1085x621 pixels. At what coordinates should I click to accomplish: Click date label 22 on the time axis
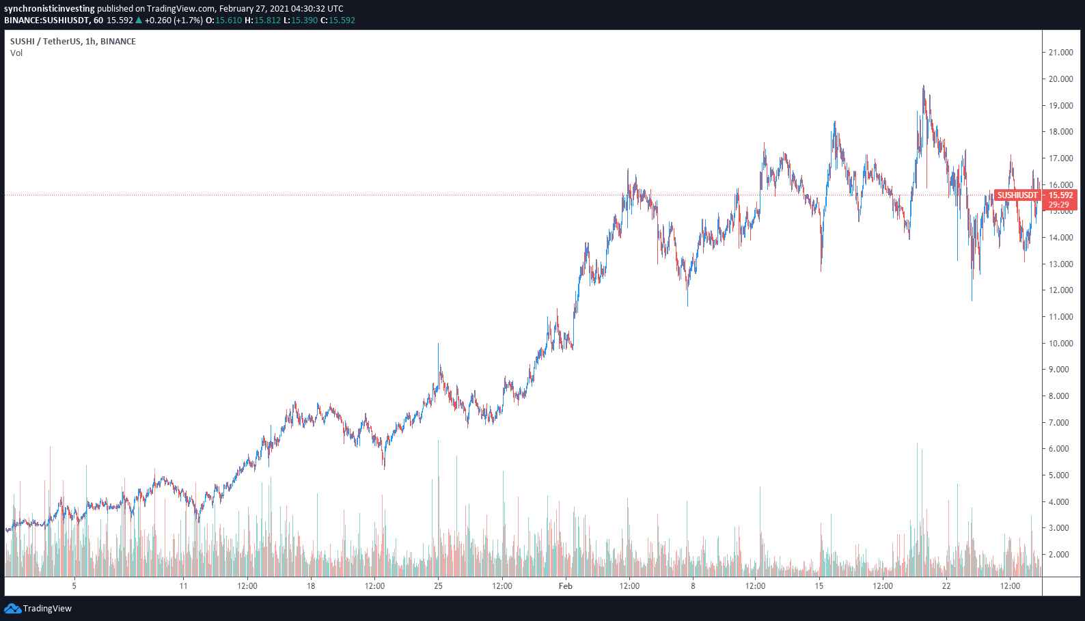[x=946, y=586]
